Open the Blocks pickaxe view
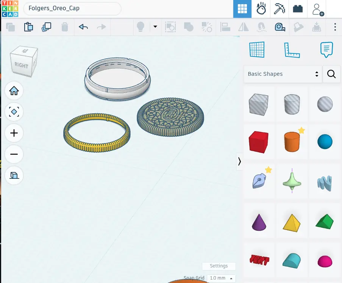 tap(280, 9)
